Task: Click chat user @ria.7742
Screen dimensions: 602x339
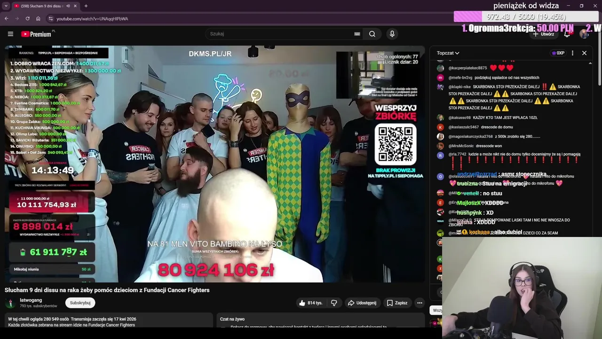Action: coord(457,154)
